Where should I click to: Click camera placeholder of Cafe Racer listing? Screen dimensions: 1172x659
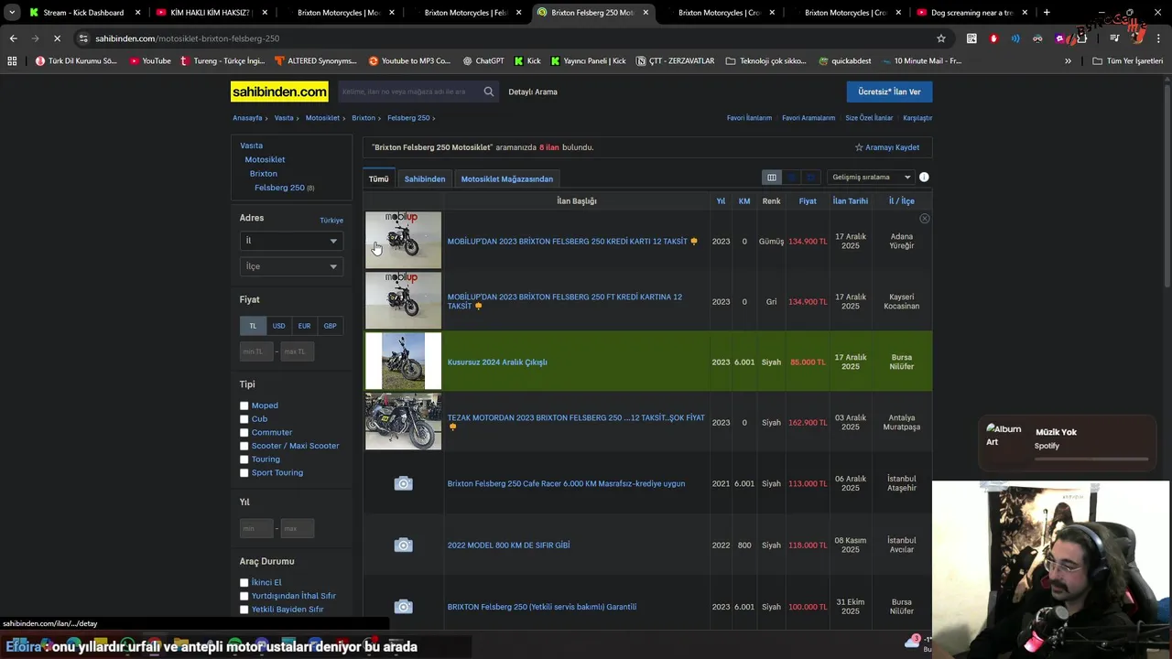(403, 483)
